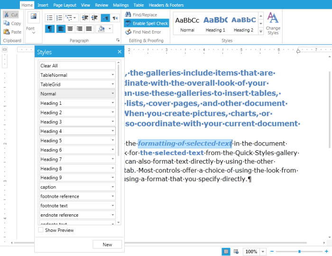Click the paragraph shading paint bucket

coord(101,29)
